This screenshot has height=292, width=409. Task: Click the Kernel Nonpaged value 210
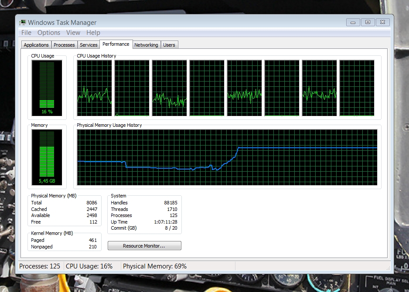click(93, 247)
